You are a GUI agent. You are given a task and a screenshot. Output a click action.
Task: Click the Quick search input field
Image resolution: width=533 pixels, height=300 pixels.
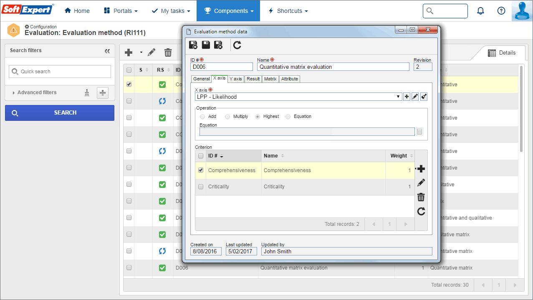click(x=60, y=72)
